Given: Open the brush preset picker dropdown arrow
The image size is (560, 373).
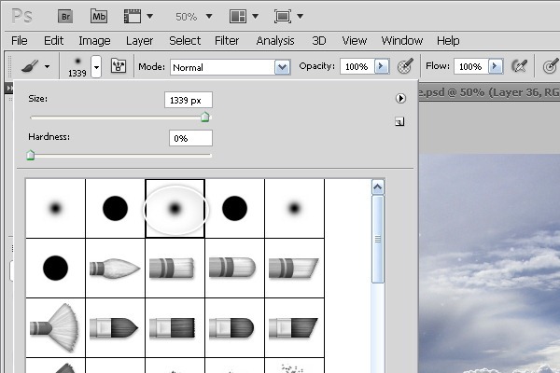Looking at the screenshot, I should tap(95, 67).
